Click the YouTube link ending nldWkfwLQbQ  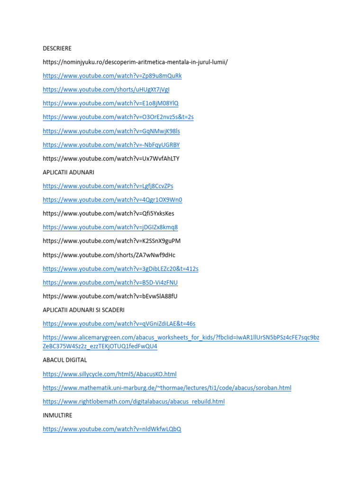(x=112, y=429)
